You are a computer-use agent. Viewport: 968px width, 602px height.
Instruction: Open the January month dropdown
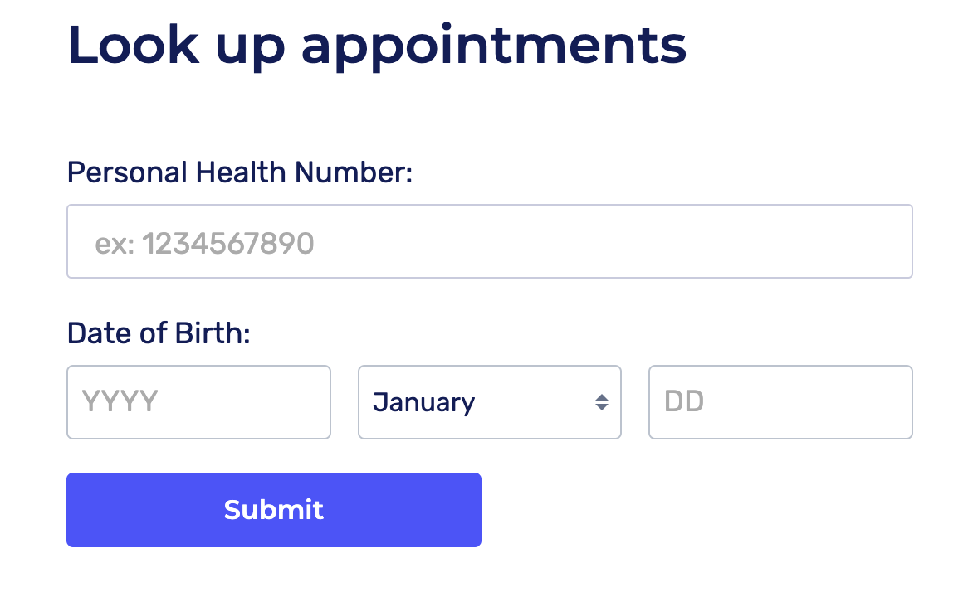point(489,403)
